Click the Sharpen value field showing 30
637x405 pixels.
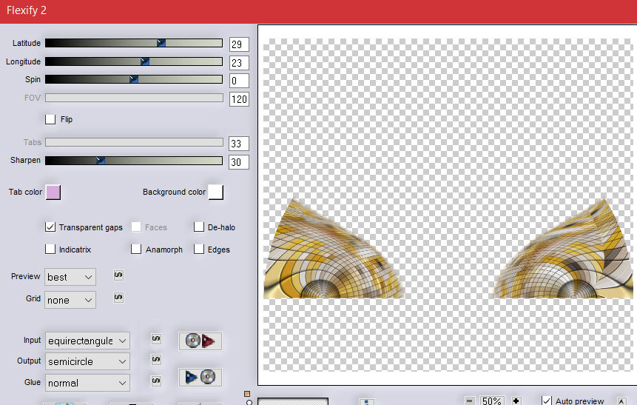[x=239, y=162]
